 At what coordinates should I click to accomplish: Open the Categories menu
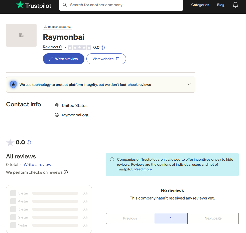point(200,5)
